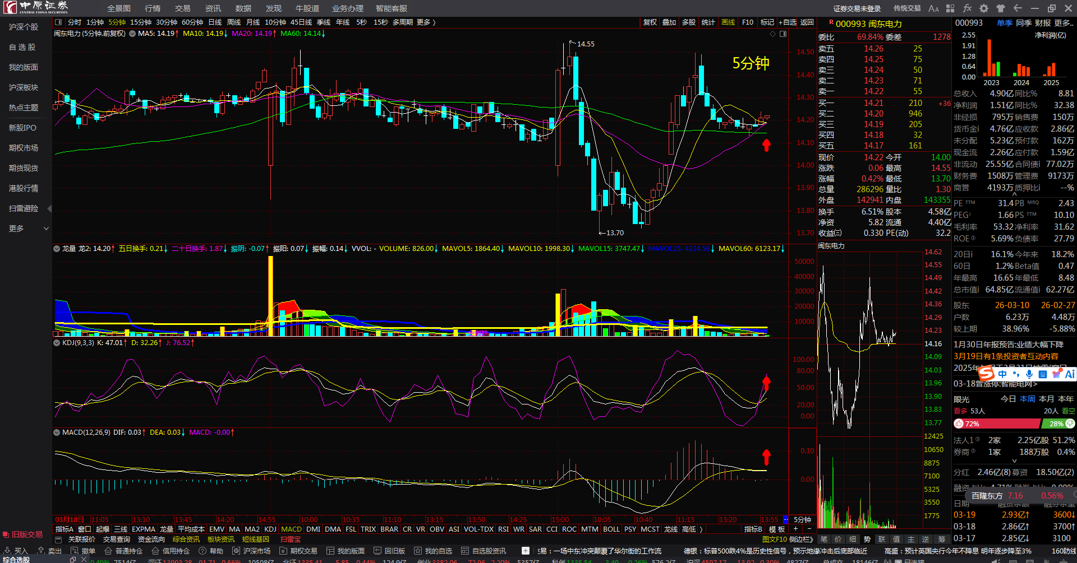Click the plus icon after 自选股资讯

pyautogui.click(x=525, y=551)
